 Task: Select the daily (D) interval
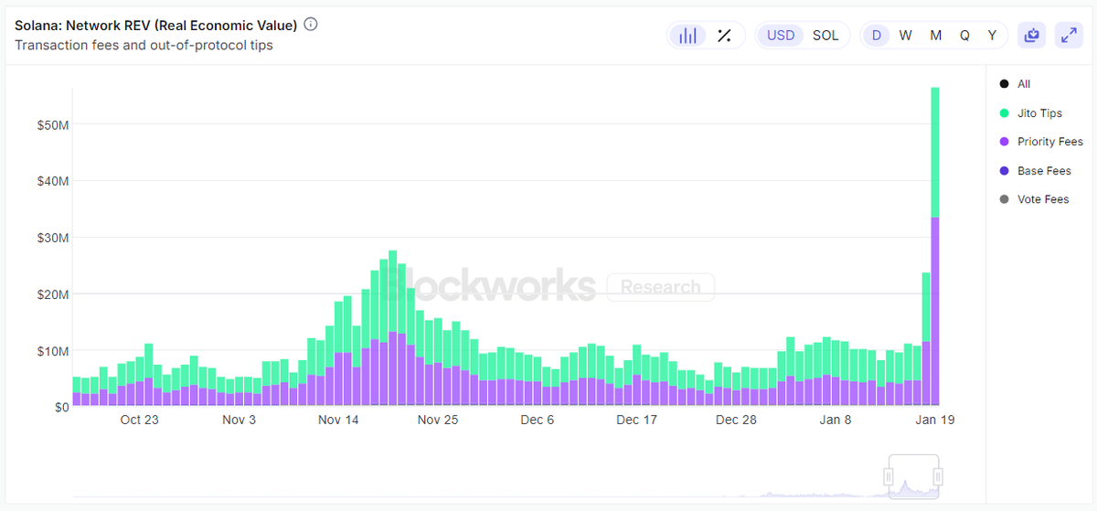(877, 36)
